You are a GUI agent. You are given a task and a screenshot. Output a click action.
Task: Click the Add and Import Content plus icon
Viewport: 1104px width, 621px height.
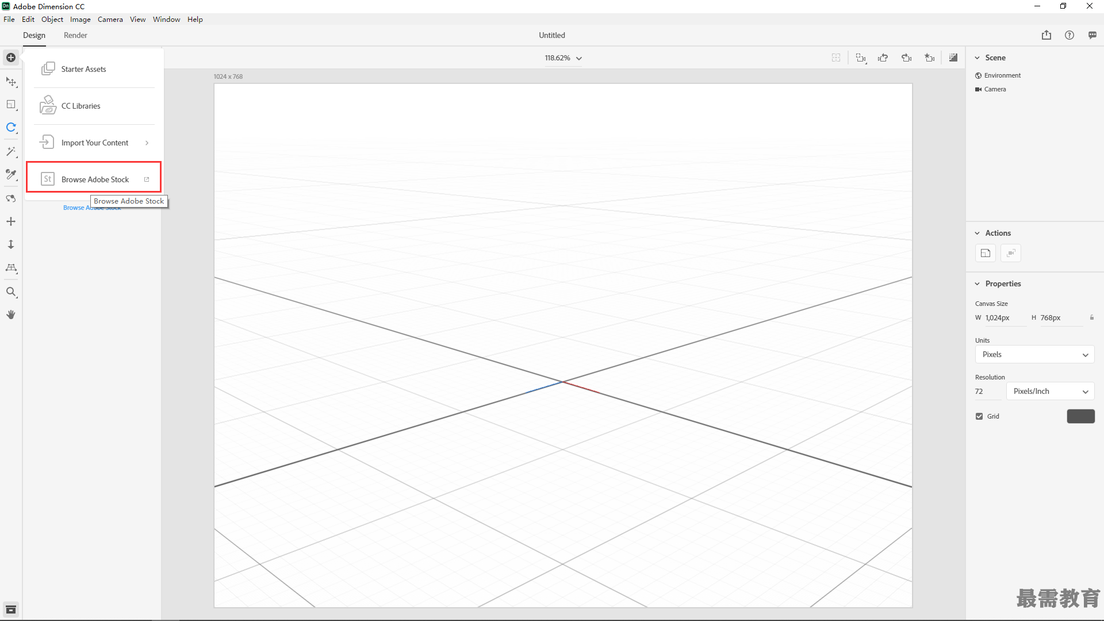(11, 57)
